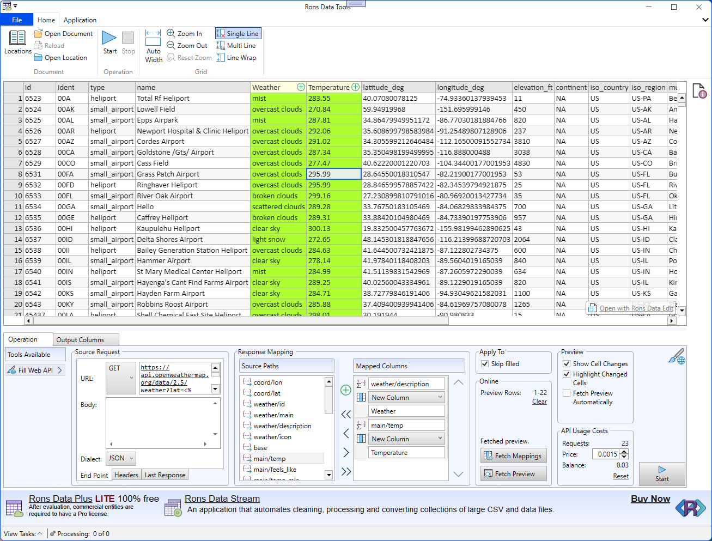
Task: Apply Auto Width to grid columns
Action: 153,46
